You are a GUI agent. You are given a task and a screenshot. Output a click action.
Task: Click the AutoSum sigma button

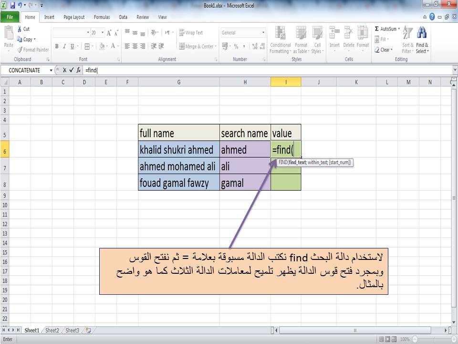click(x=385, y=29)
